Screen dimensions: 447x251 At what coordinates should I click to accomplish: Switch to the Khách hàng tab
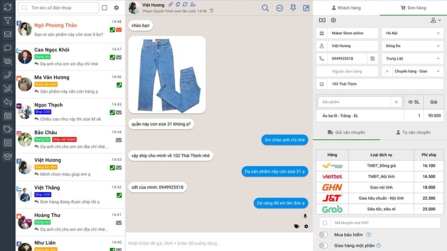(x=347, y=7)
